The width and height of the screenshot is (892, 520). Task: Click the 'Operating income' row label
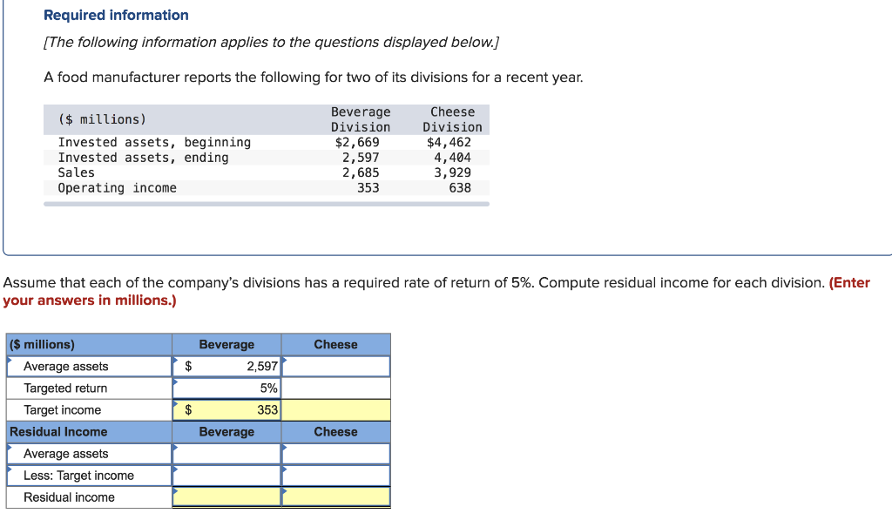[118, 188]
